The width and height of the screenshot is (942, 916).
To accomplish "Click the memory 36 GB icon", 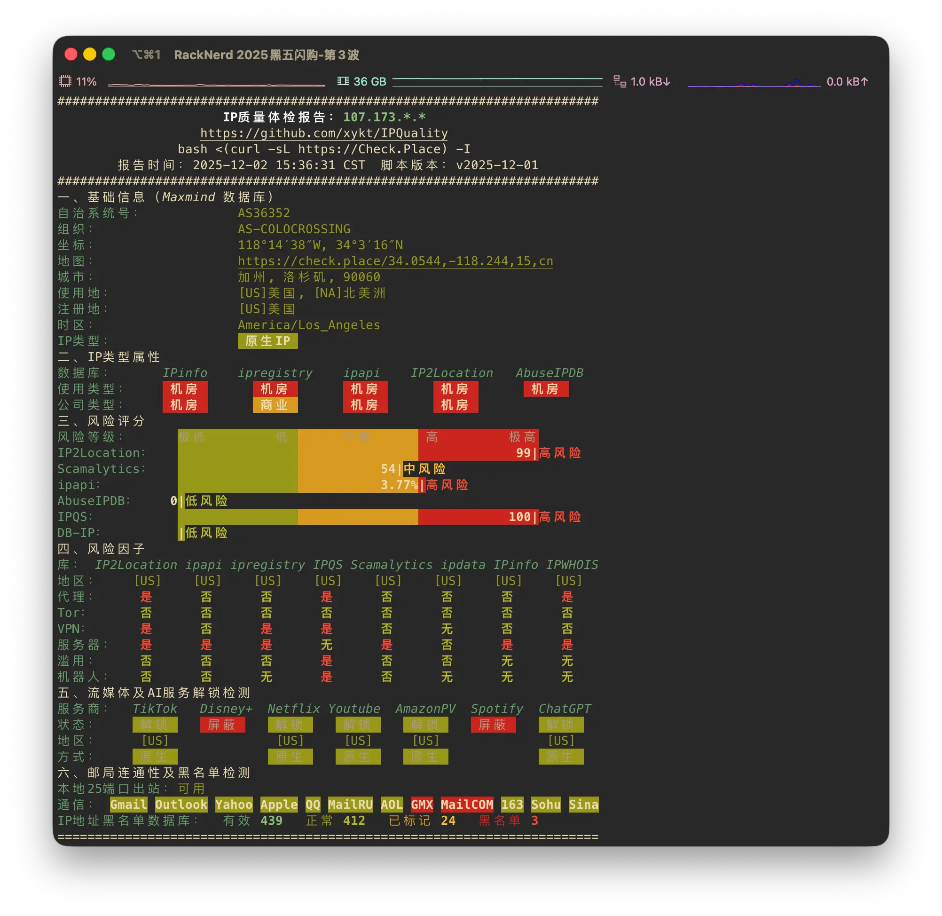I will 343,81.
